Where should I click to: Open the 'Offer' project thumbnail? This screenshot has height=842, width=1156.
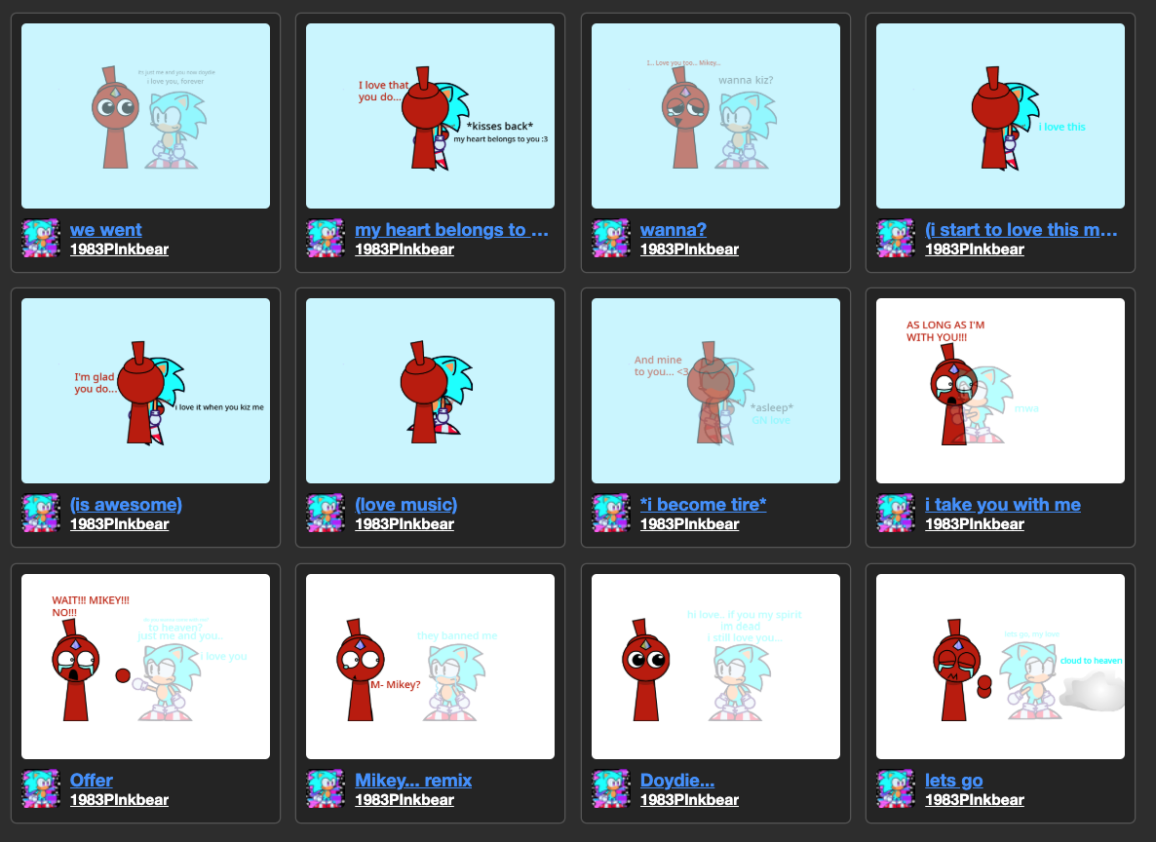click(x=145, y=667)
